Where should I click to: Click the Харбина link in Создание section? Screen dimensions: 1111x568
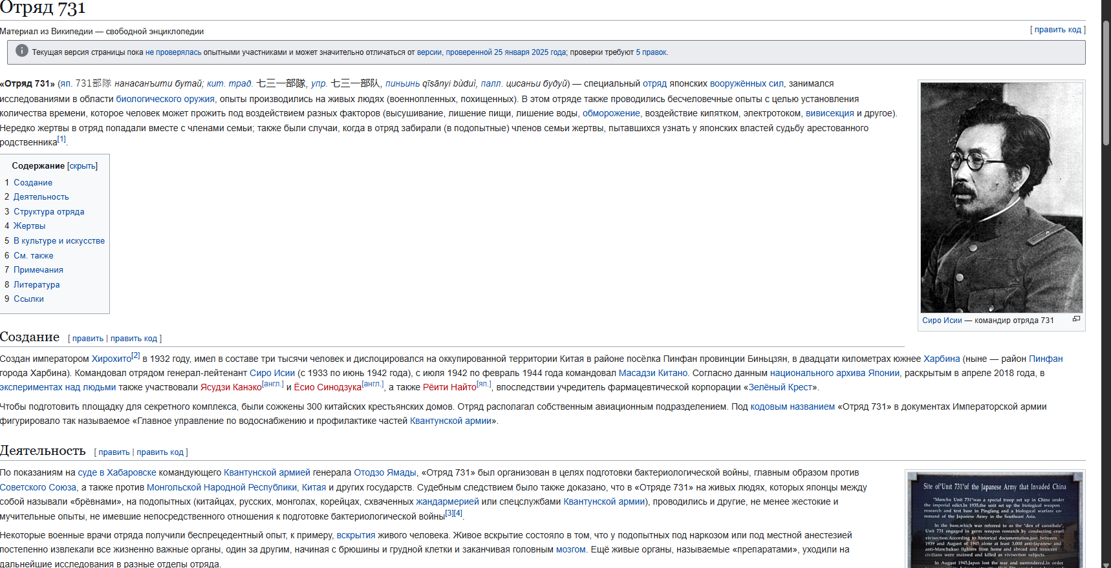[x=942, y=359]
